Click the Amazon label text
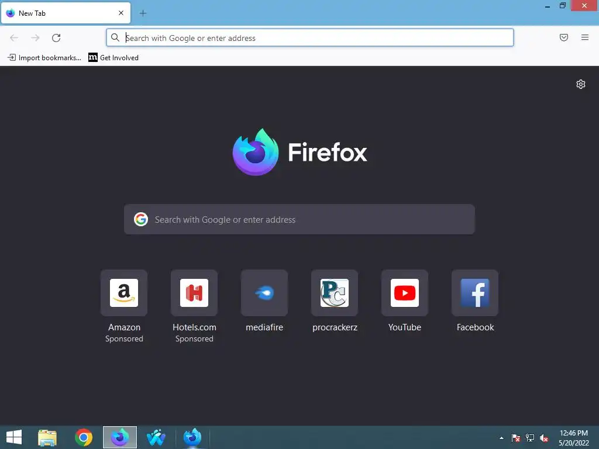This screenshot has width=599, height=449. point(124,327)
